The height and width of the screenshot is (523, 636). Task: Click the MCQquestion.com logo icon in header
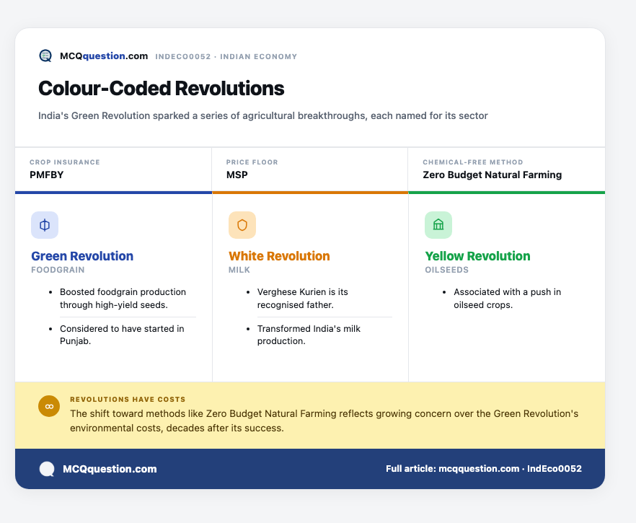[x=45, y=56]
